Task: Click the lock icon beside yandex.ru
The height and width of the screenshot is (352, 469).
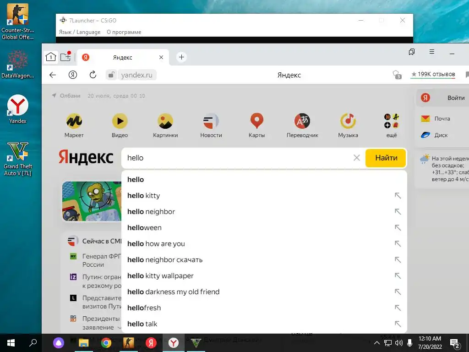Action: tap(111, 75)
